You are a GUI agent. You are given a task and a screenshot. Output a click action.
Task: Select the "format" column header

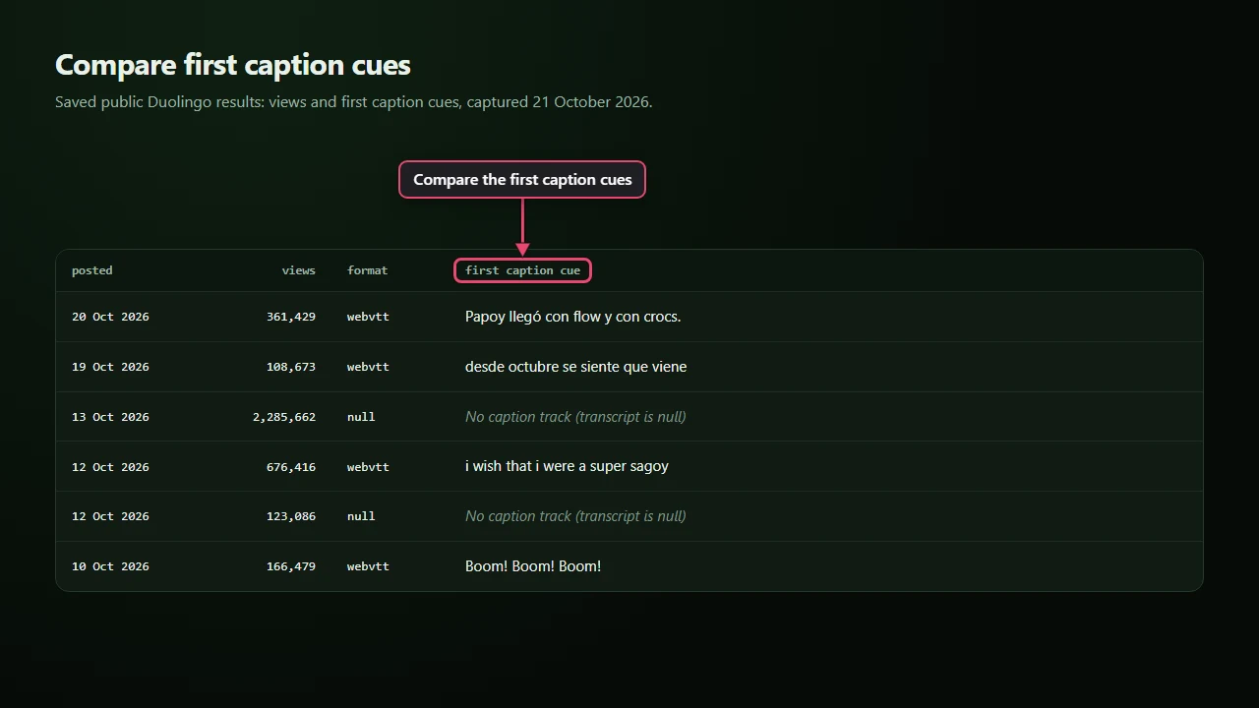point(368,270)
